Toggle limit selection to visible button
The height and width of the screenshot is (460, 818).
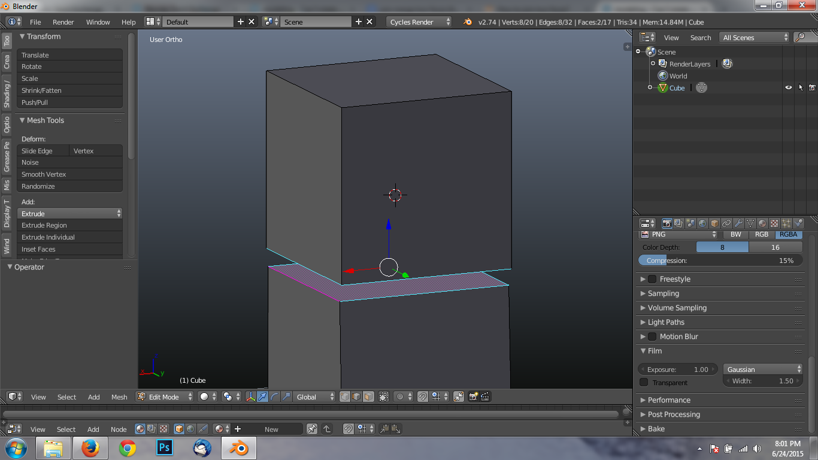[x=383, y=397]
